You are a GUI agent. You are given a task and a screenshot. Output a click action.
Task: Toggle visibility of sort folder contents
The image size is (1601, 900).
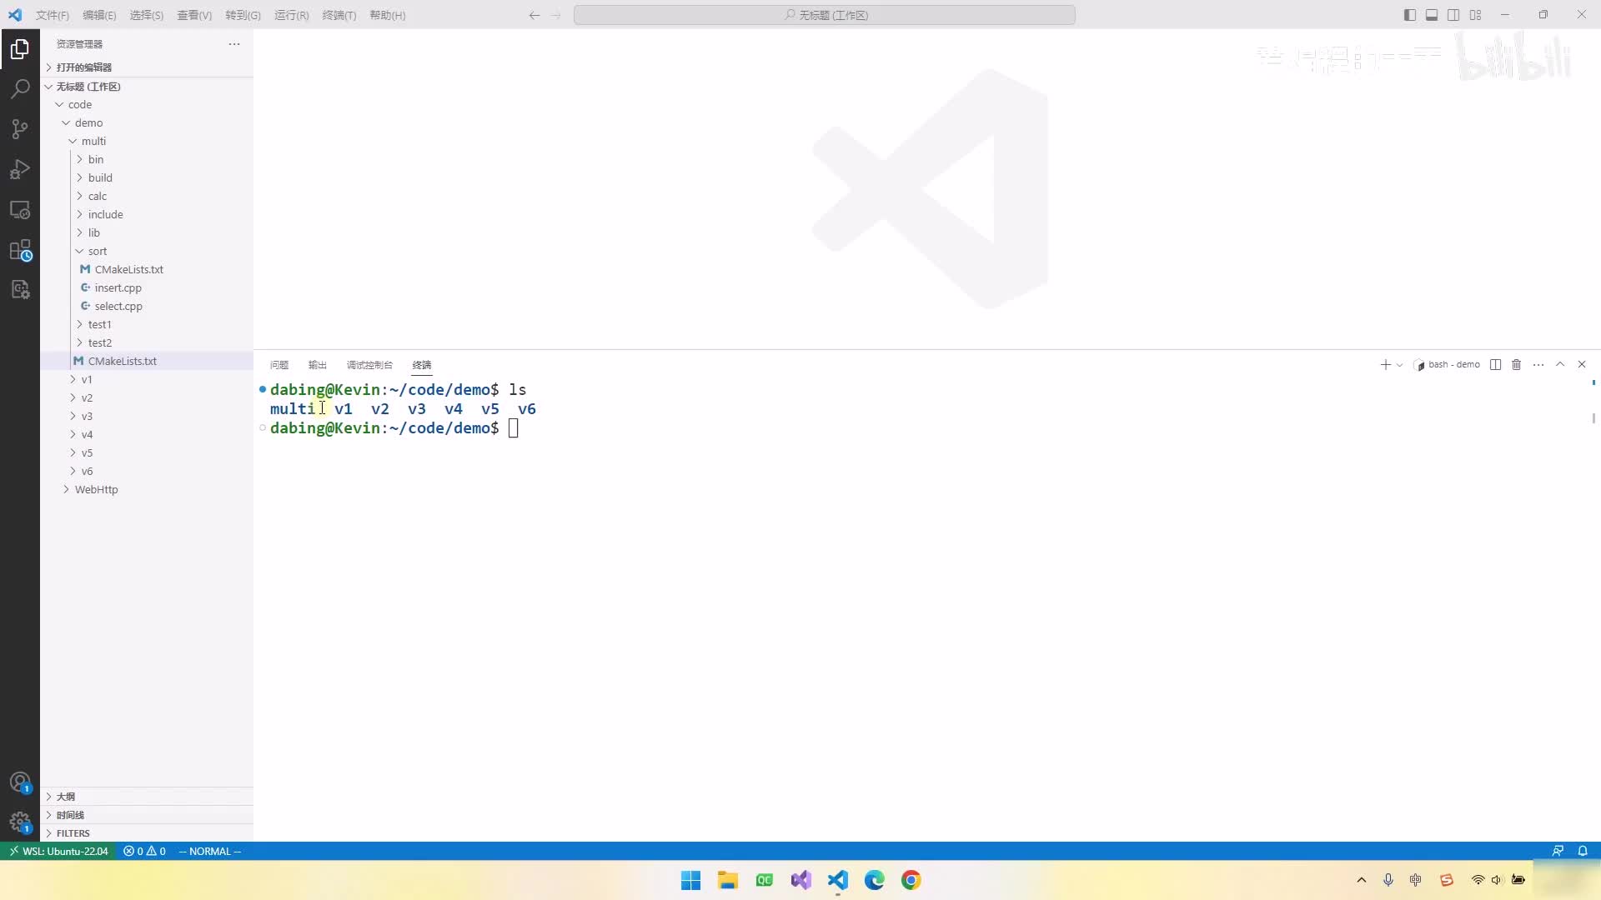point(79,251)
